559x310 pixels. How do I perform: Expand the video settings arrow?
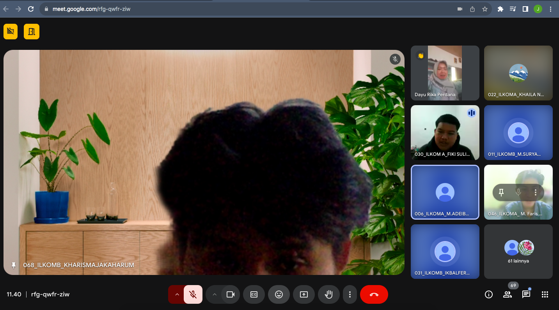214,294
